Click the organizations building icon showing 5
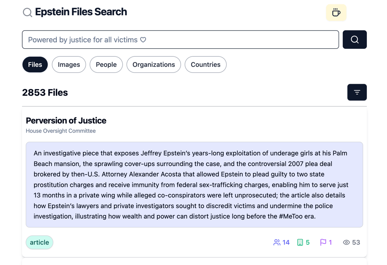 coord(300,242)
